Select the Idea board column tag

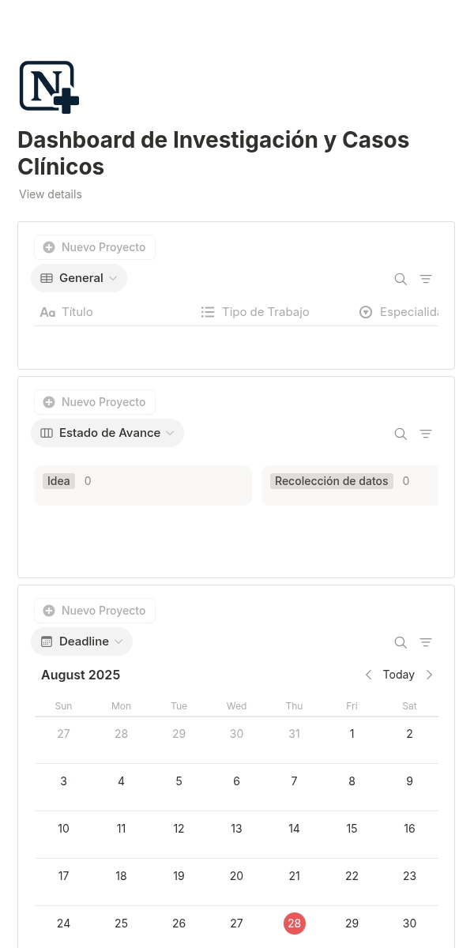pyautogui.click(x=58, y=481)
